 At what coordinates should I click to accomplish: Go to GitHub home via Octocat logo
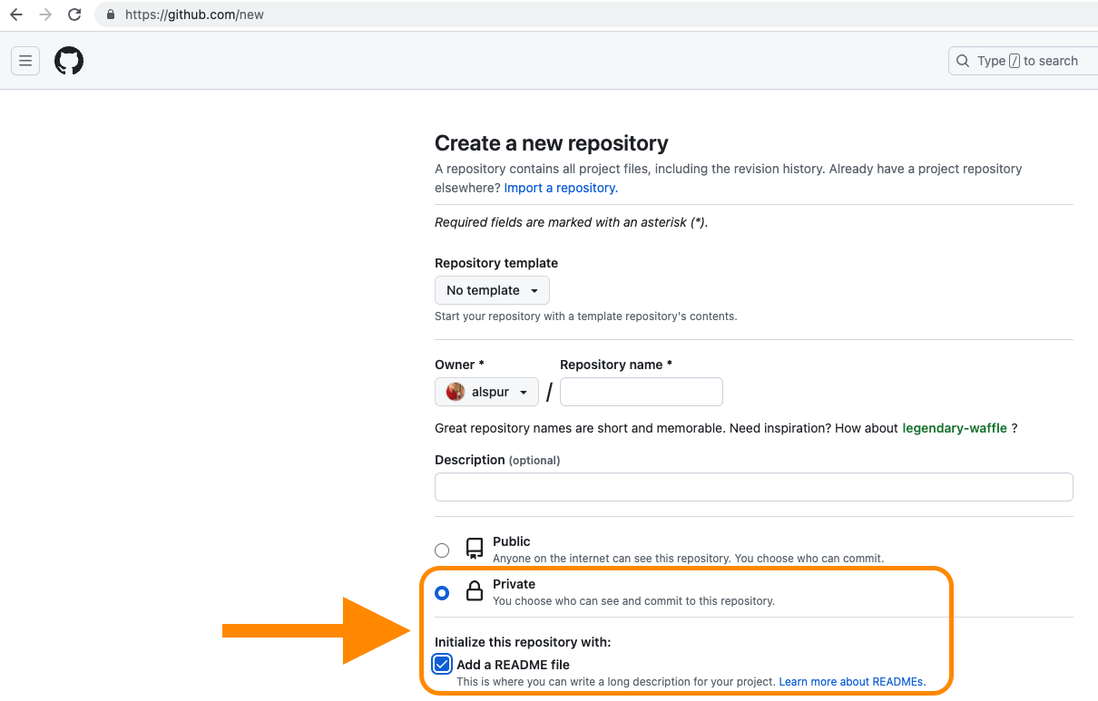click(x=69, y=61)
